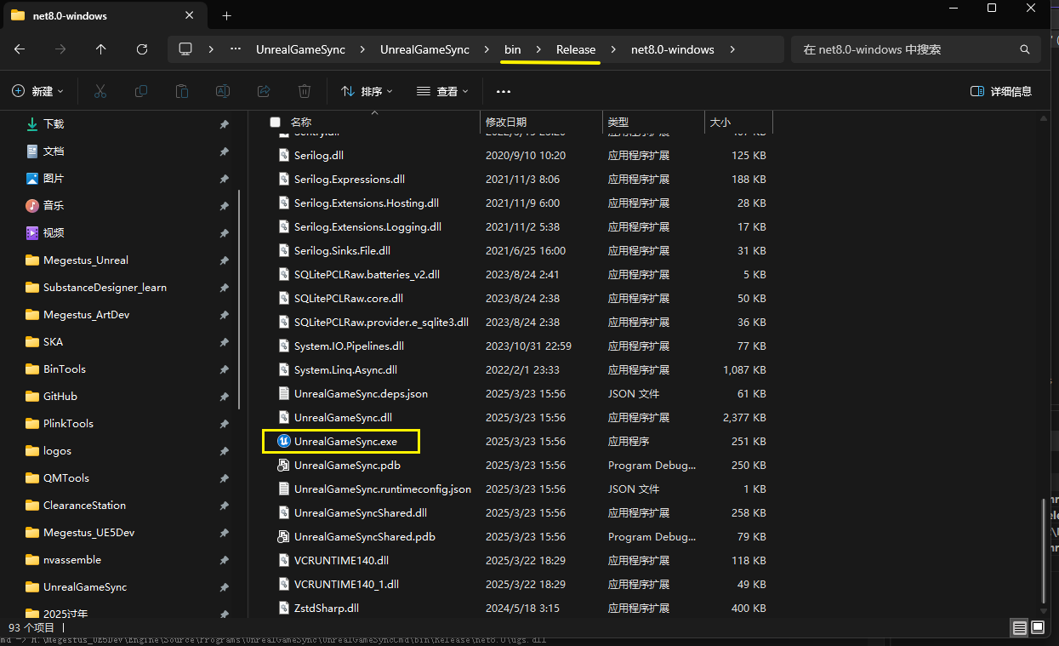Viewport: 1059px width, 646px height.
Task: Open the 排序 sort dropdown
Action: click(367, 91)
